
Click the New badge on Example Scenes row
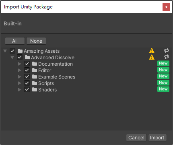163,76
